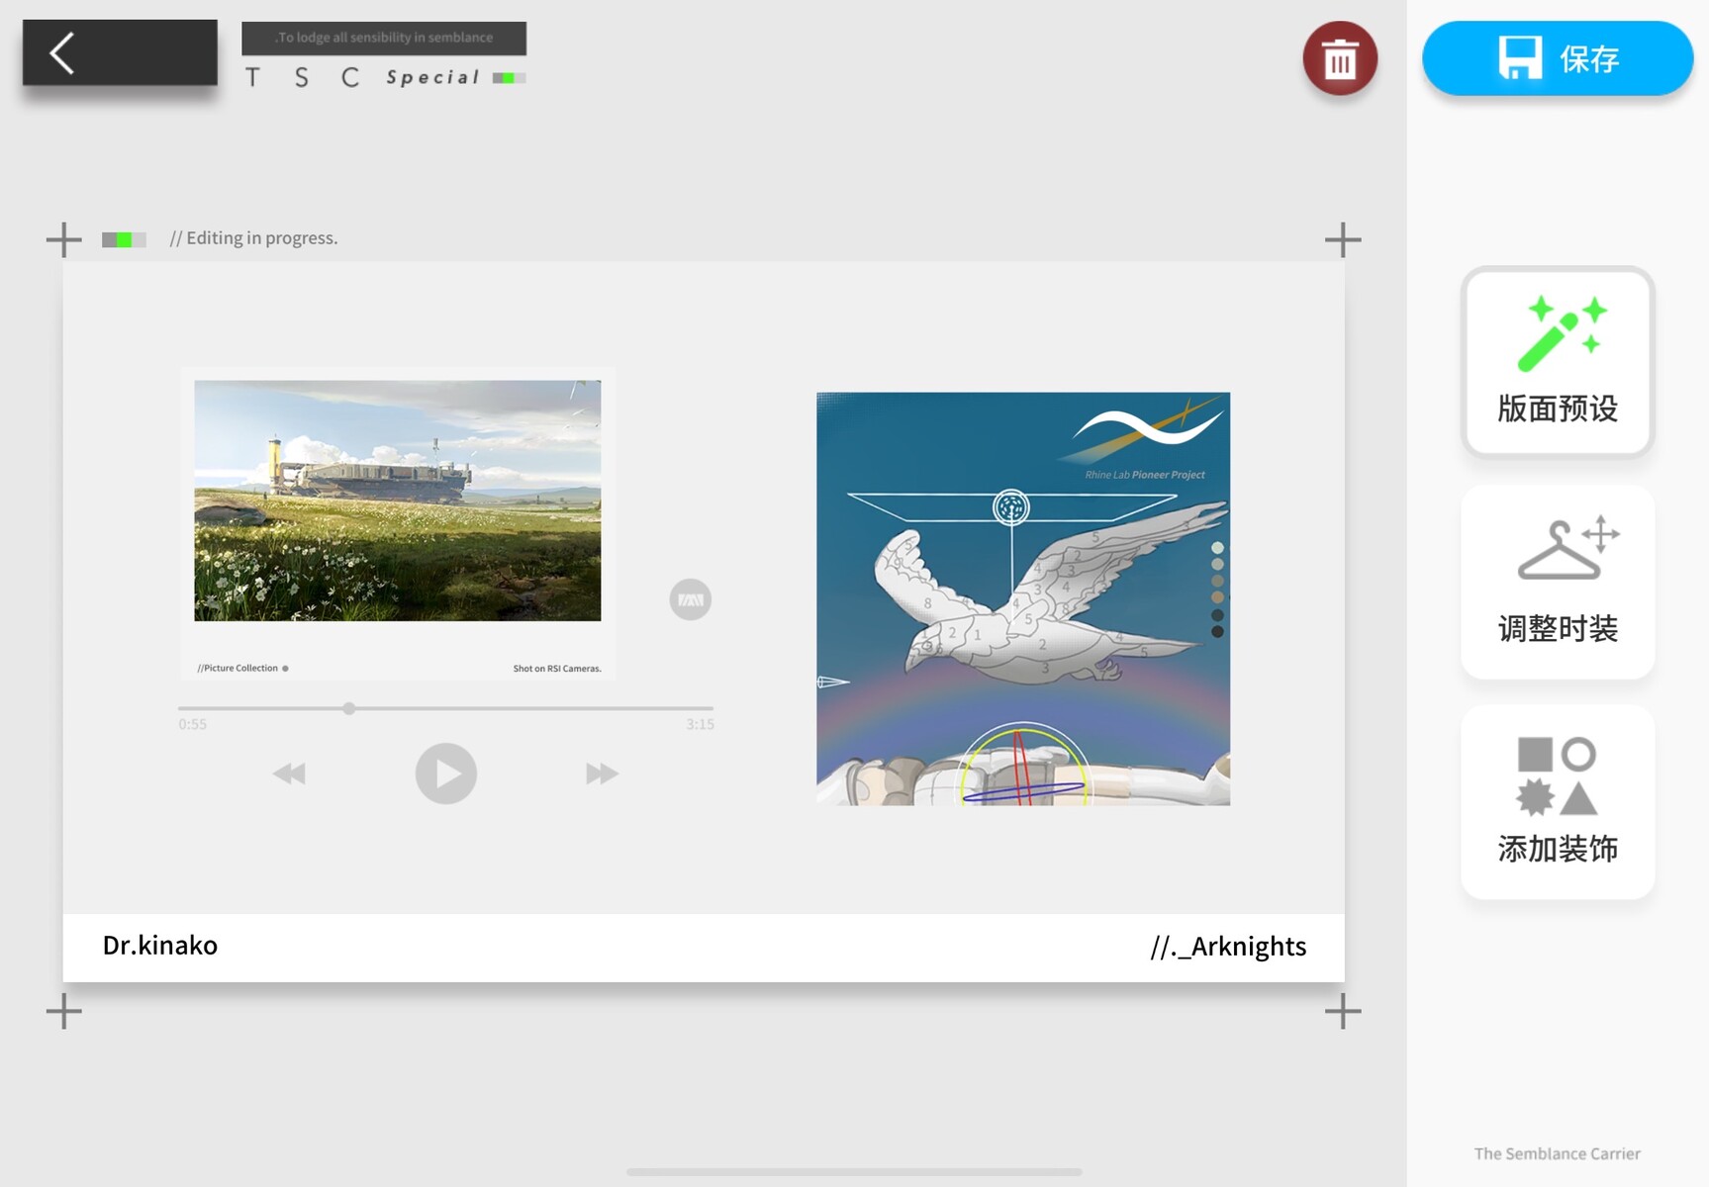Open the 调整时装 adjust outfit panel

point(1557,582)
